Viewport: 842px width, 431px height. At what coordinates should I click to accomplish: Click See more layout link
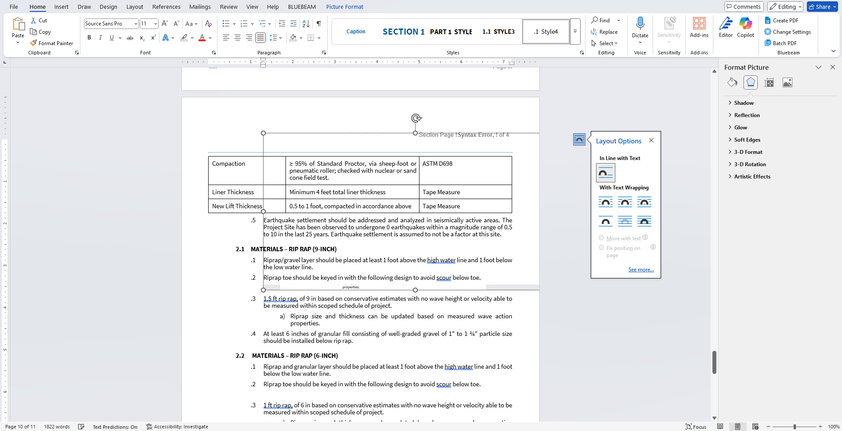641,270
